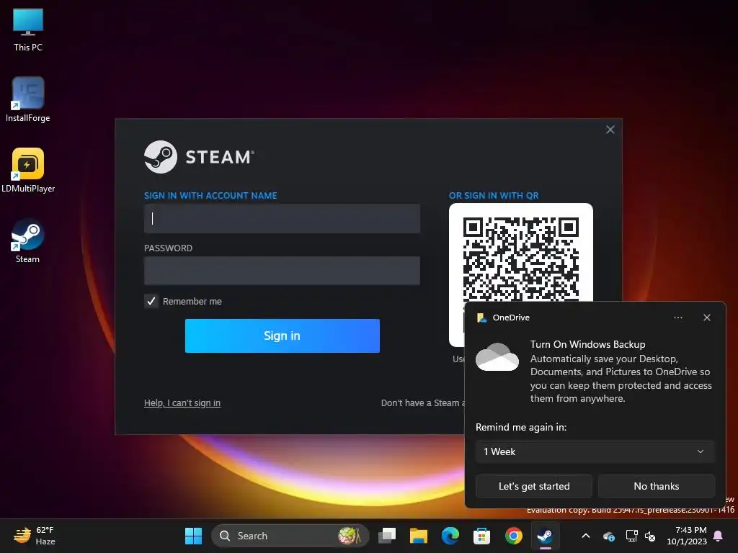
Task: Open the clock showing 7:43 PM
Action: point(687,536)
